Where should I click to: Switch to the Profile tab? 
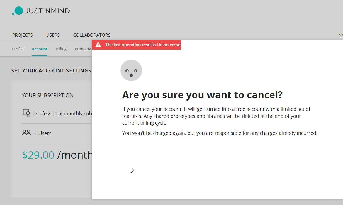(x=18, y=49)
